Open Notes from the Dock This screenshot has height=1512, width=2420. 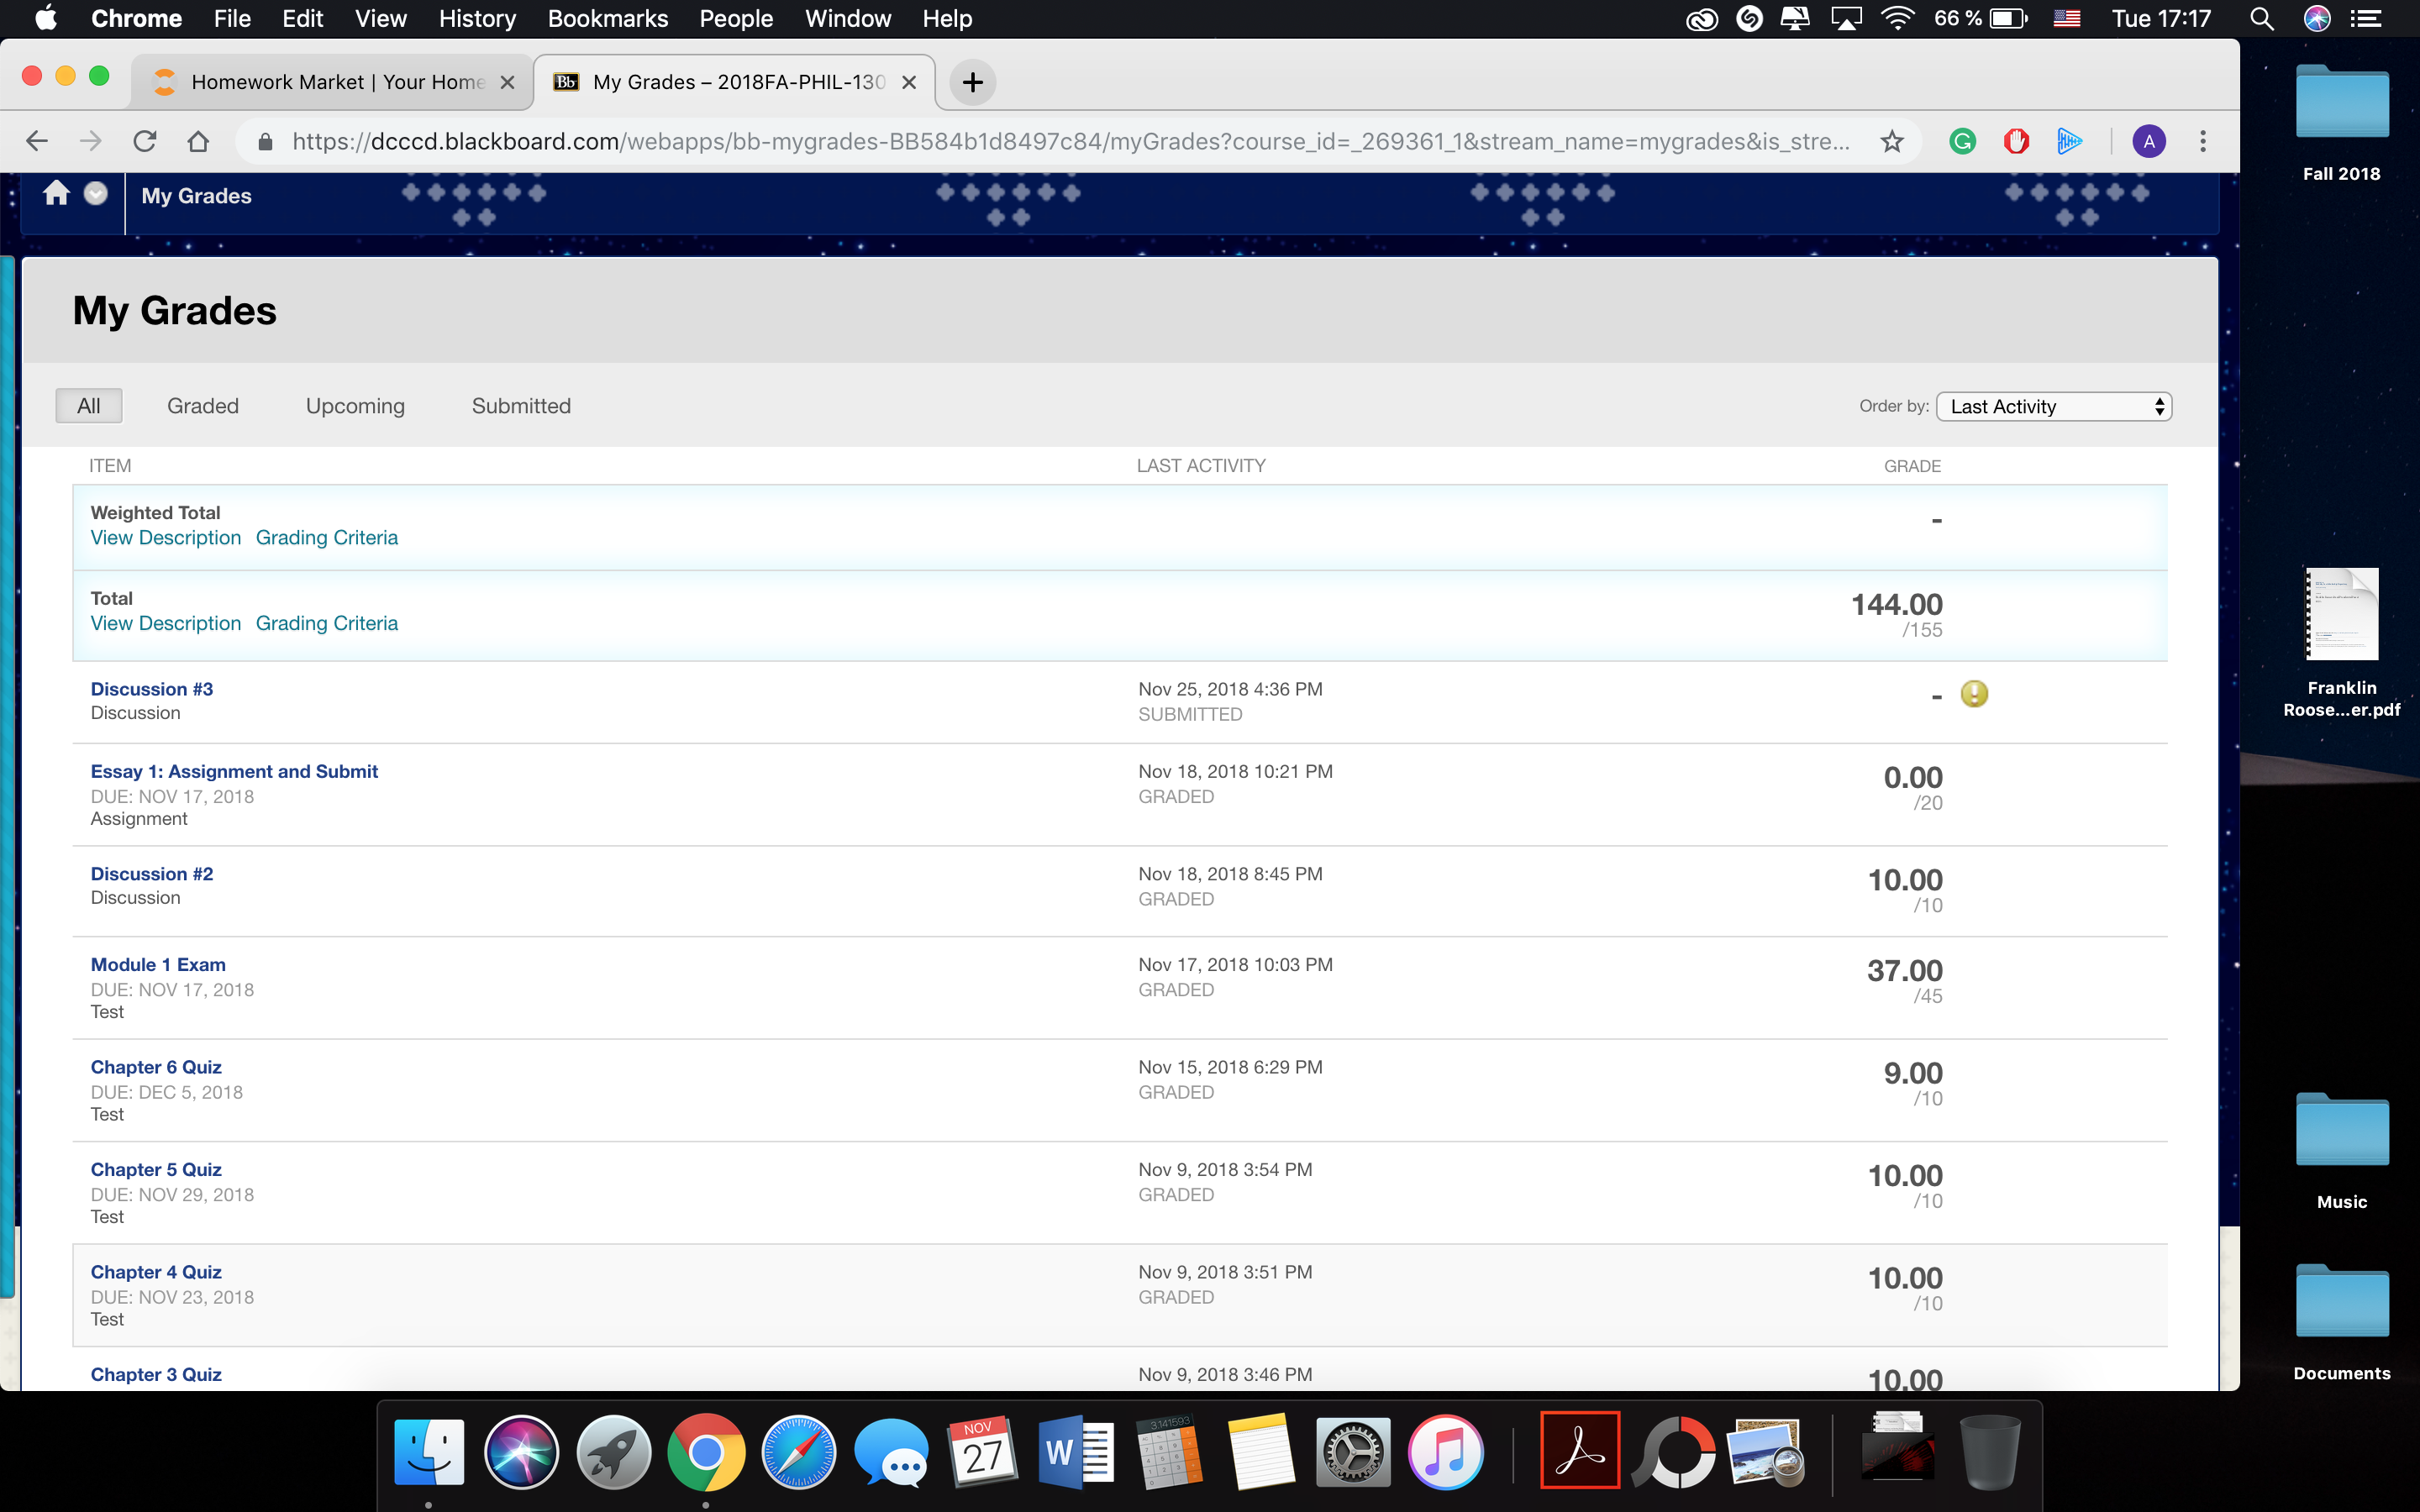coord(1261,1452)
